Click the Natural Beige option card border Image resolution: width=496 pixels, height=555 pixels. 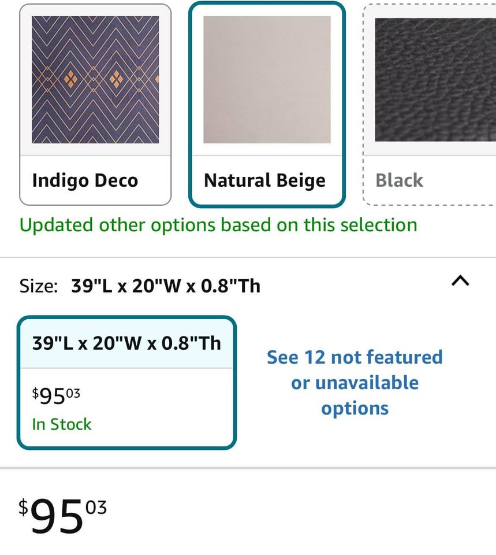coord(267,105)
